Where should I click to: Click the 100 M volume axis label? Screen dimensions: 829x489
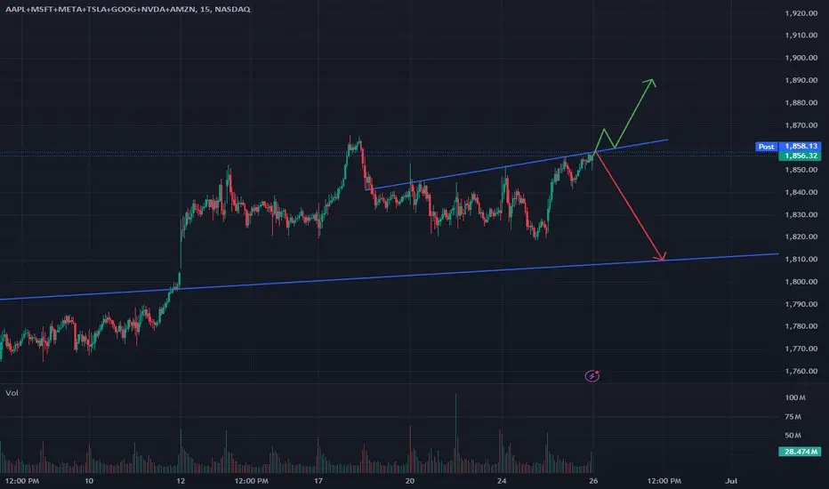pos(795,397)
